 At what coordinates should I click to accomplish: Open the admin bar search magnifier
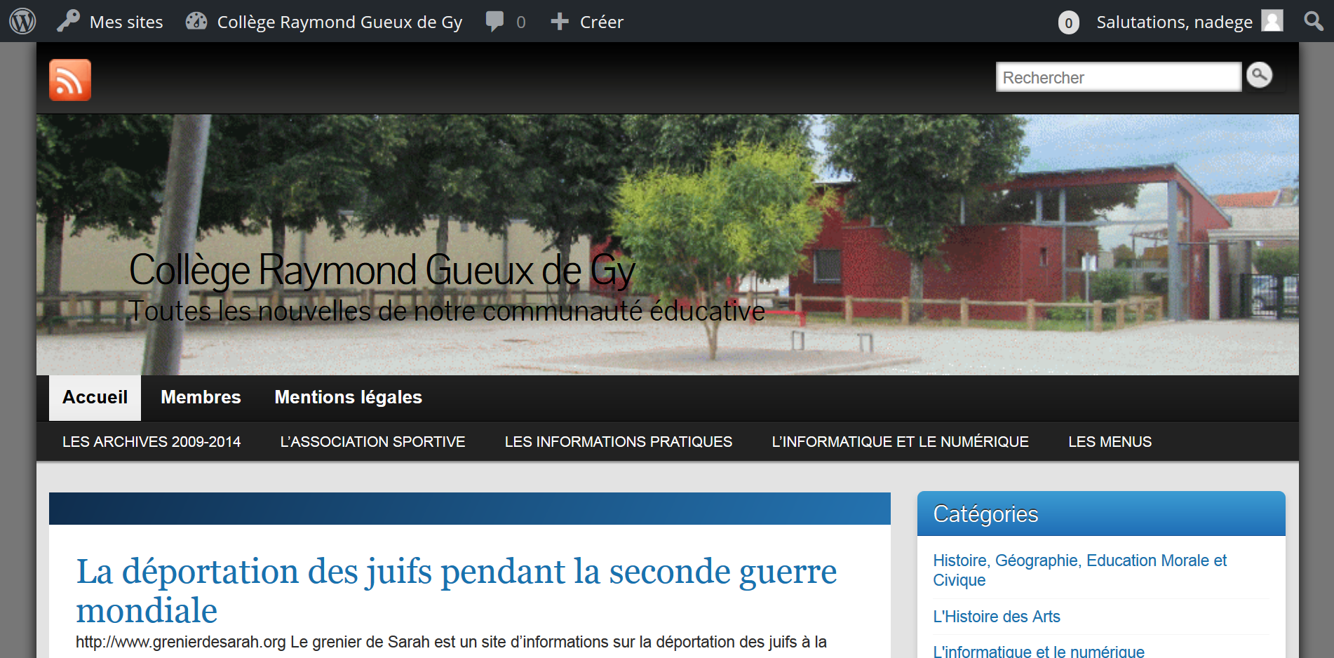[1314, 21]
